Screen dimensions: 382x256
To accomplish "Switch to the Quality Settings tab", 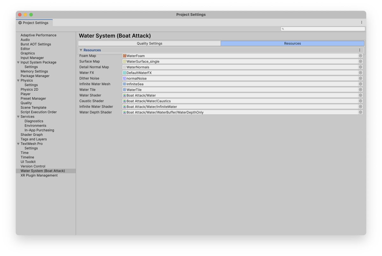I will (x=149, y=43).
